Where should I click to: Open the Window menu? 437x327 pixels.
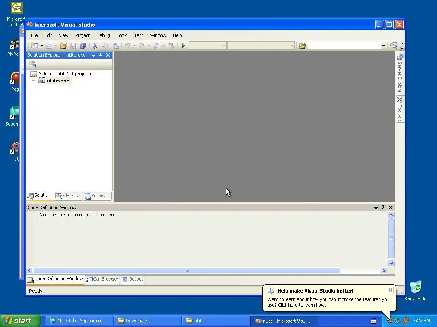(158, 35)
